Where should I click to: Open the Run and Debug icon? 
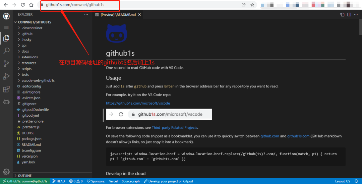[6, 76]
